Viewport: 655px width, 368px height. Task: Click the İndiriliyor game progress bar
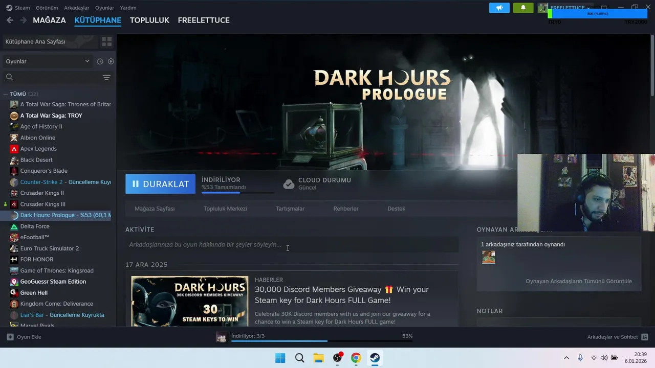237,193
